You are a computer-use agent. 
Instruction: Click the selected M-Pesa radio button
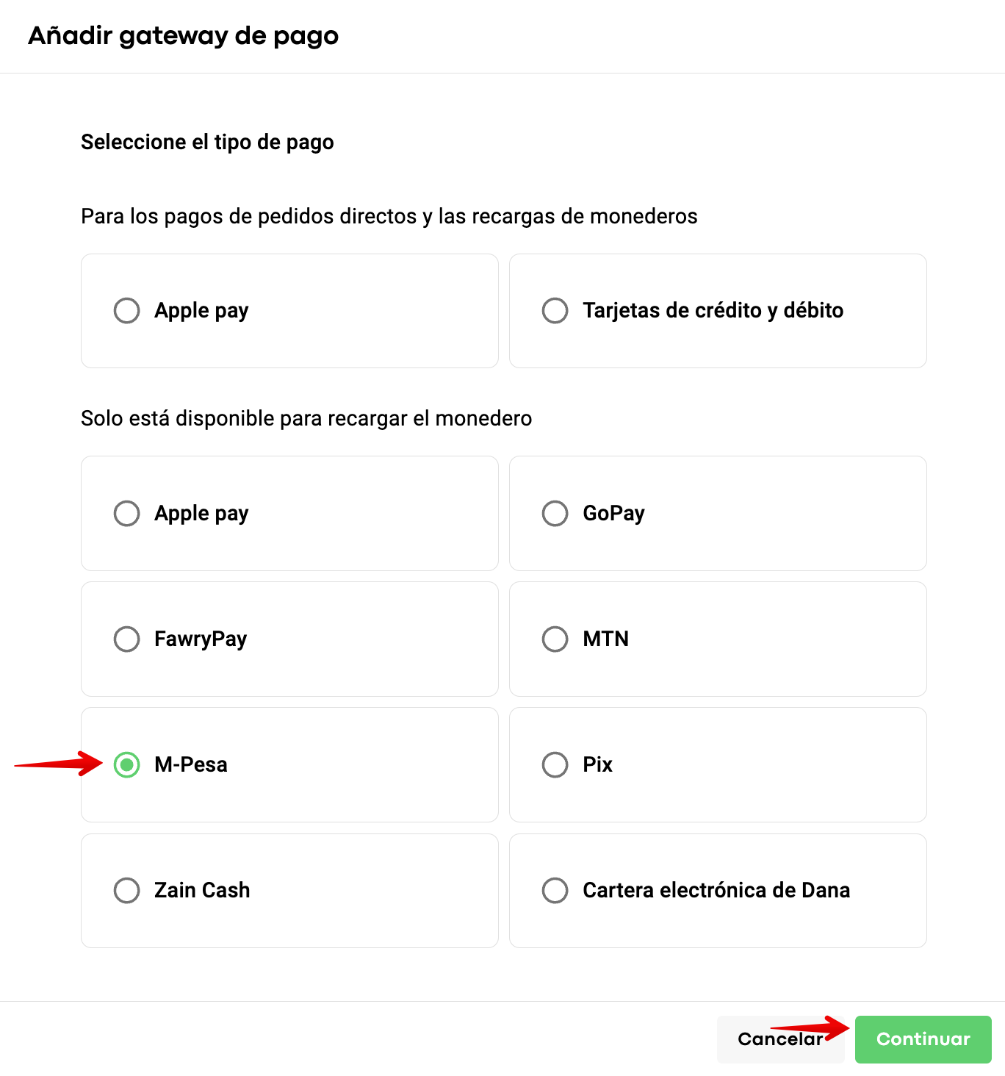coord(127,764)
